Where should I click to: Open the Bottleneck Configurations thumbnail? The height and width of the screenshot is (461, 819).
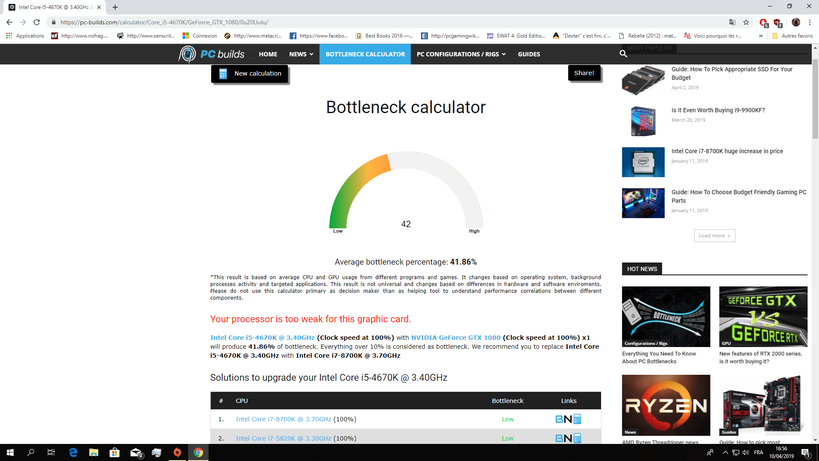pyautogui.click(x=666, y=316)
